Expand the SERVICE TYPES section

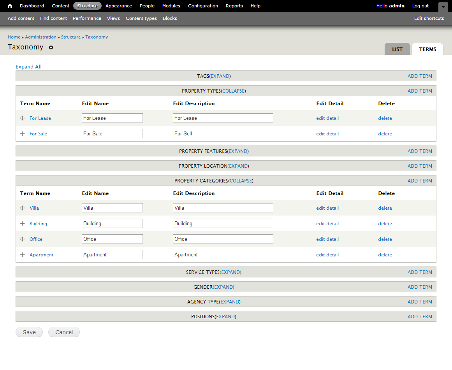[230, 272]
